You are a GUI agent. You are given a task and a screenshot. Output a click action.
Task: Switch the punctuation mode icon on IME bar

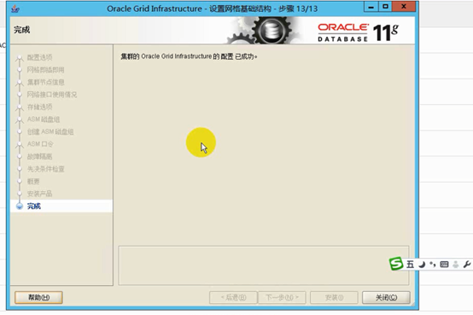(x=433, y=265)
